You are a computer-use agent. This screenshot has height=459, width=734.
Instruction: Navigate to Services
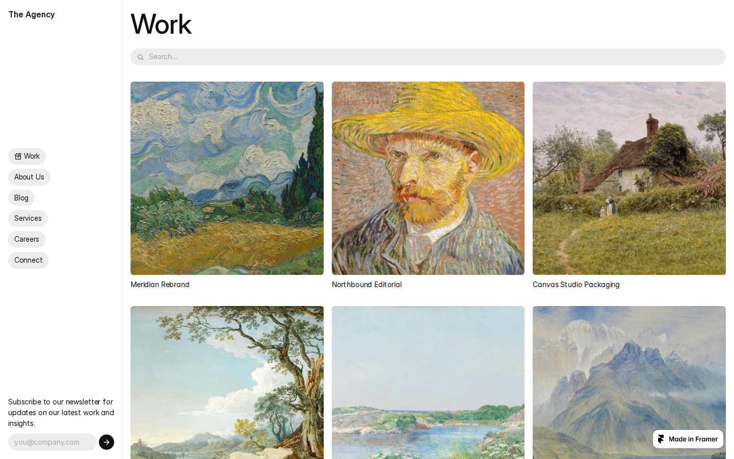coord(28,218)
